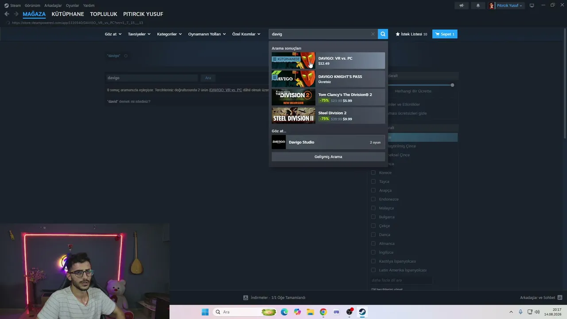Open the Yardım menu
This screenshot has width=567, height=319.
89,5
